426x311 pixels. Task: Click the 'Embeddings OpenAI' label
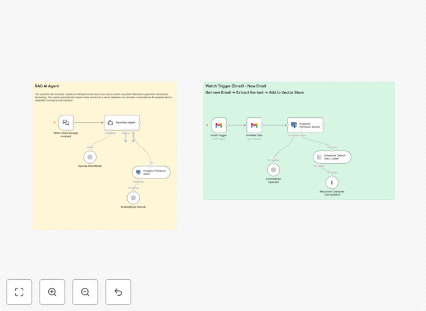(133, 207)
